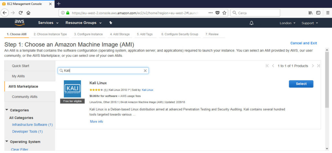Open the Firefox hamburger menu

click(327, 13)
